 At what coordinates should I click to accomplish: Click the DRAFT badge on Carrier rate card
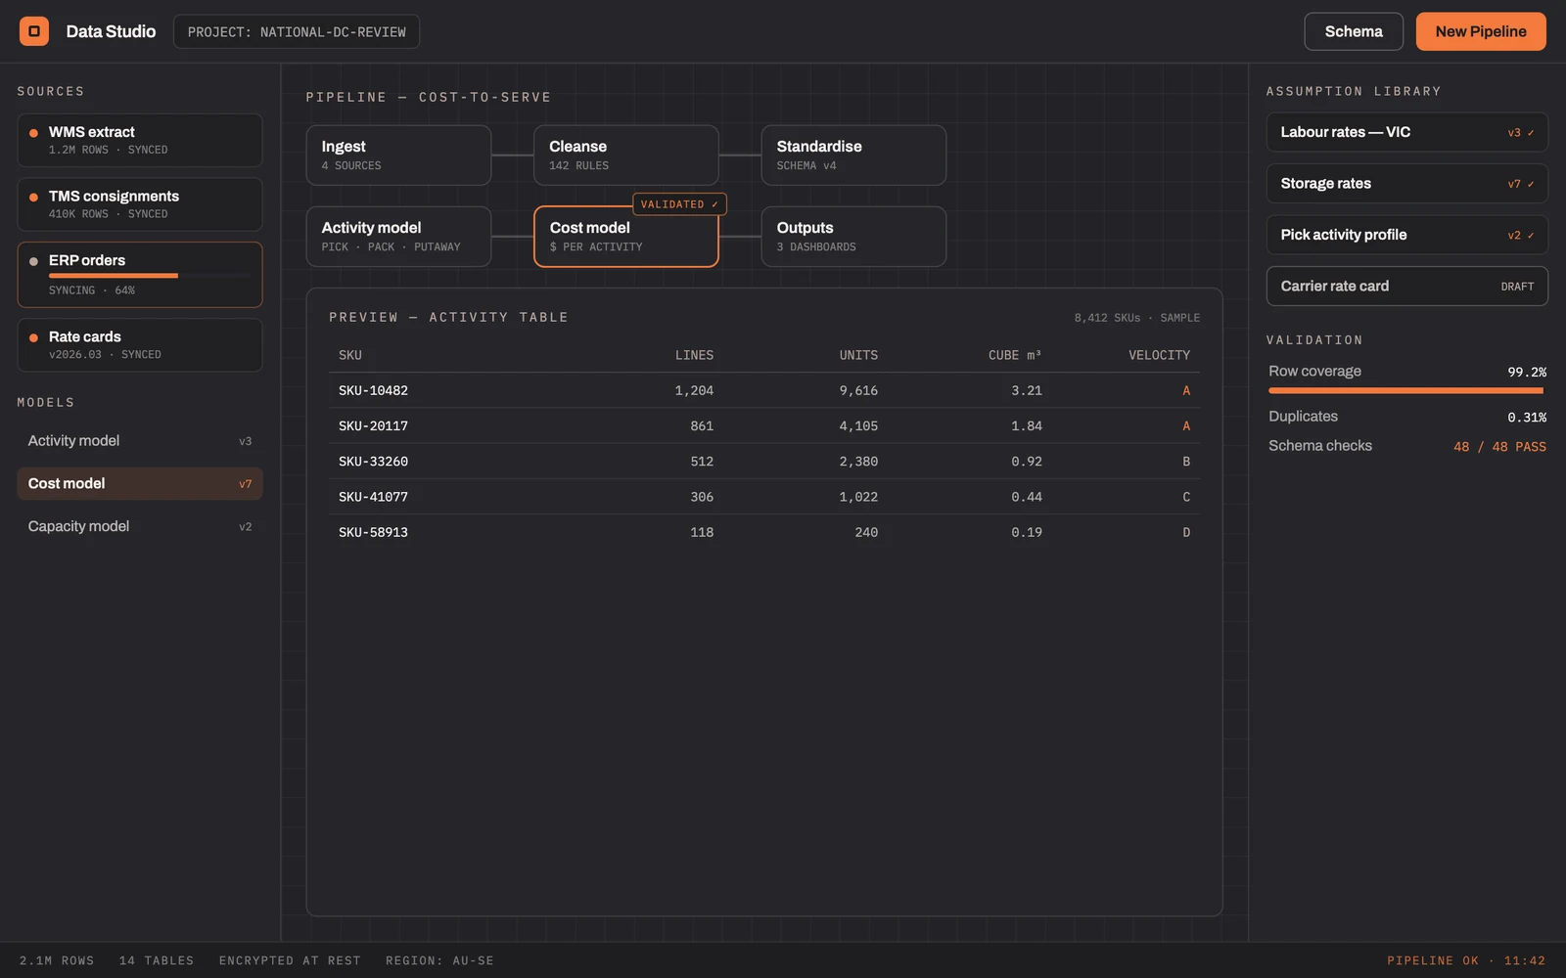(x=1517, y=287)
